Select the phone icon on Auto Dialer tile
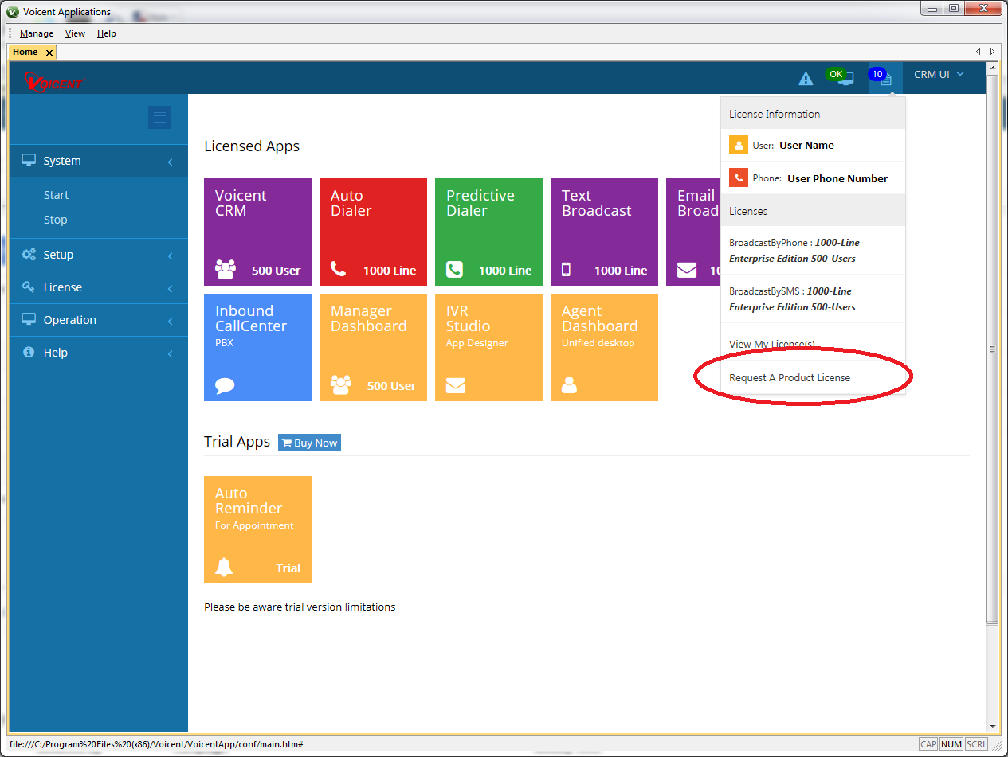Viewport: 1008px width, 757px height. coord(339,269)
